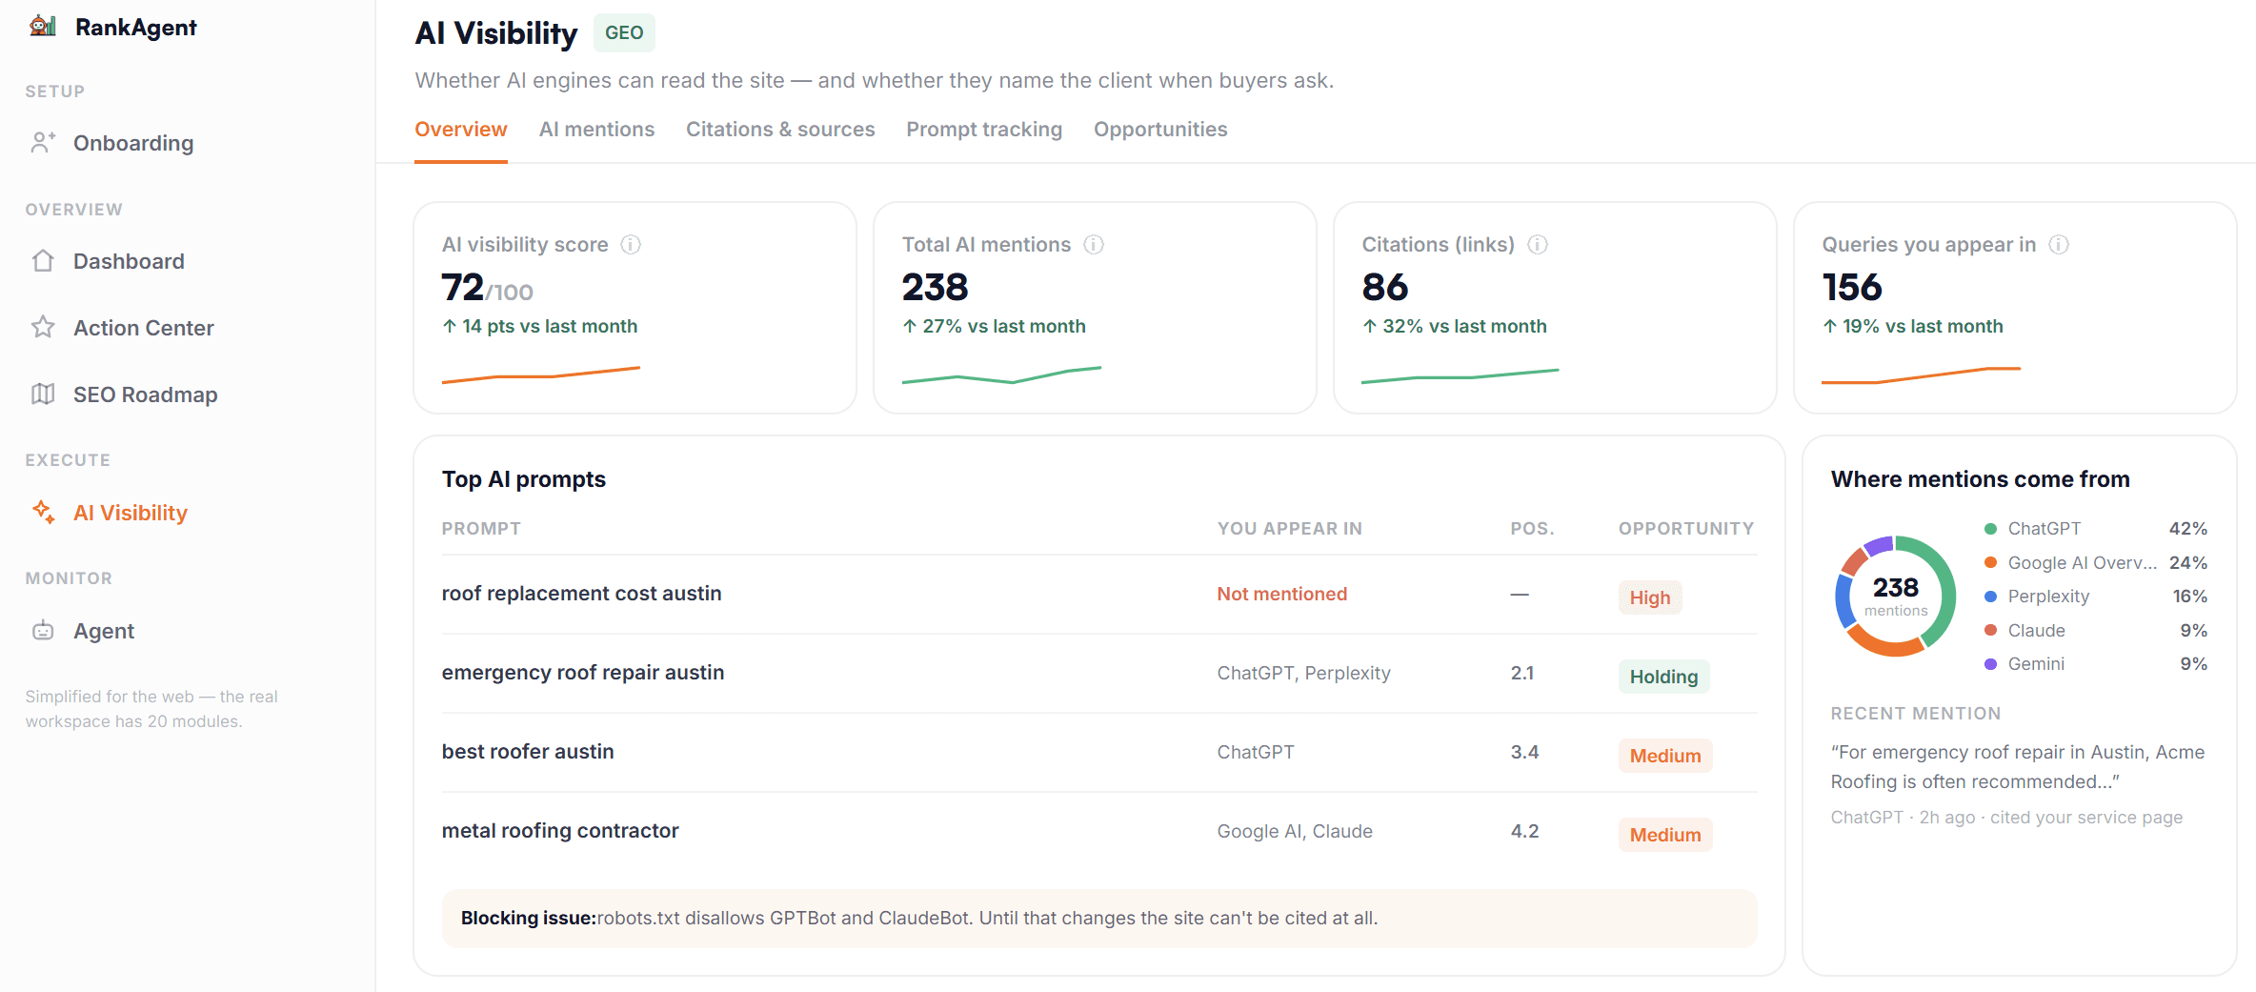Screen dimensions: 2256x992
Task: Click the blue Perplexity legend dot
Action: [1990, 597]
